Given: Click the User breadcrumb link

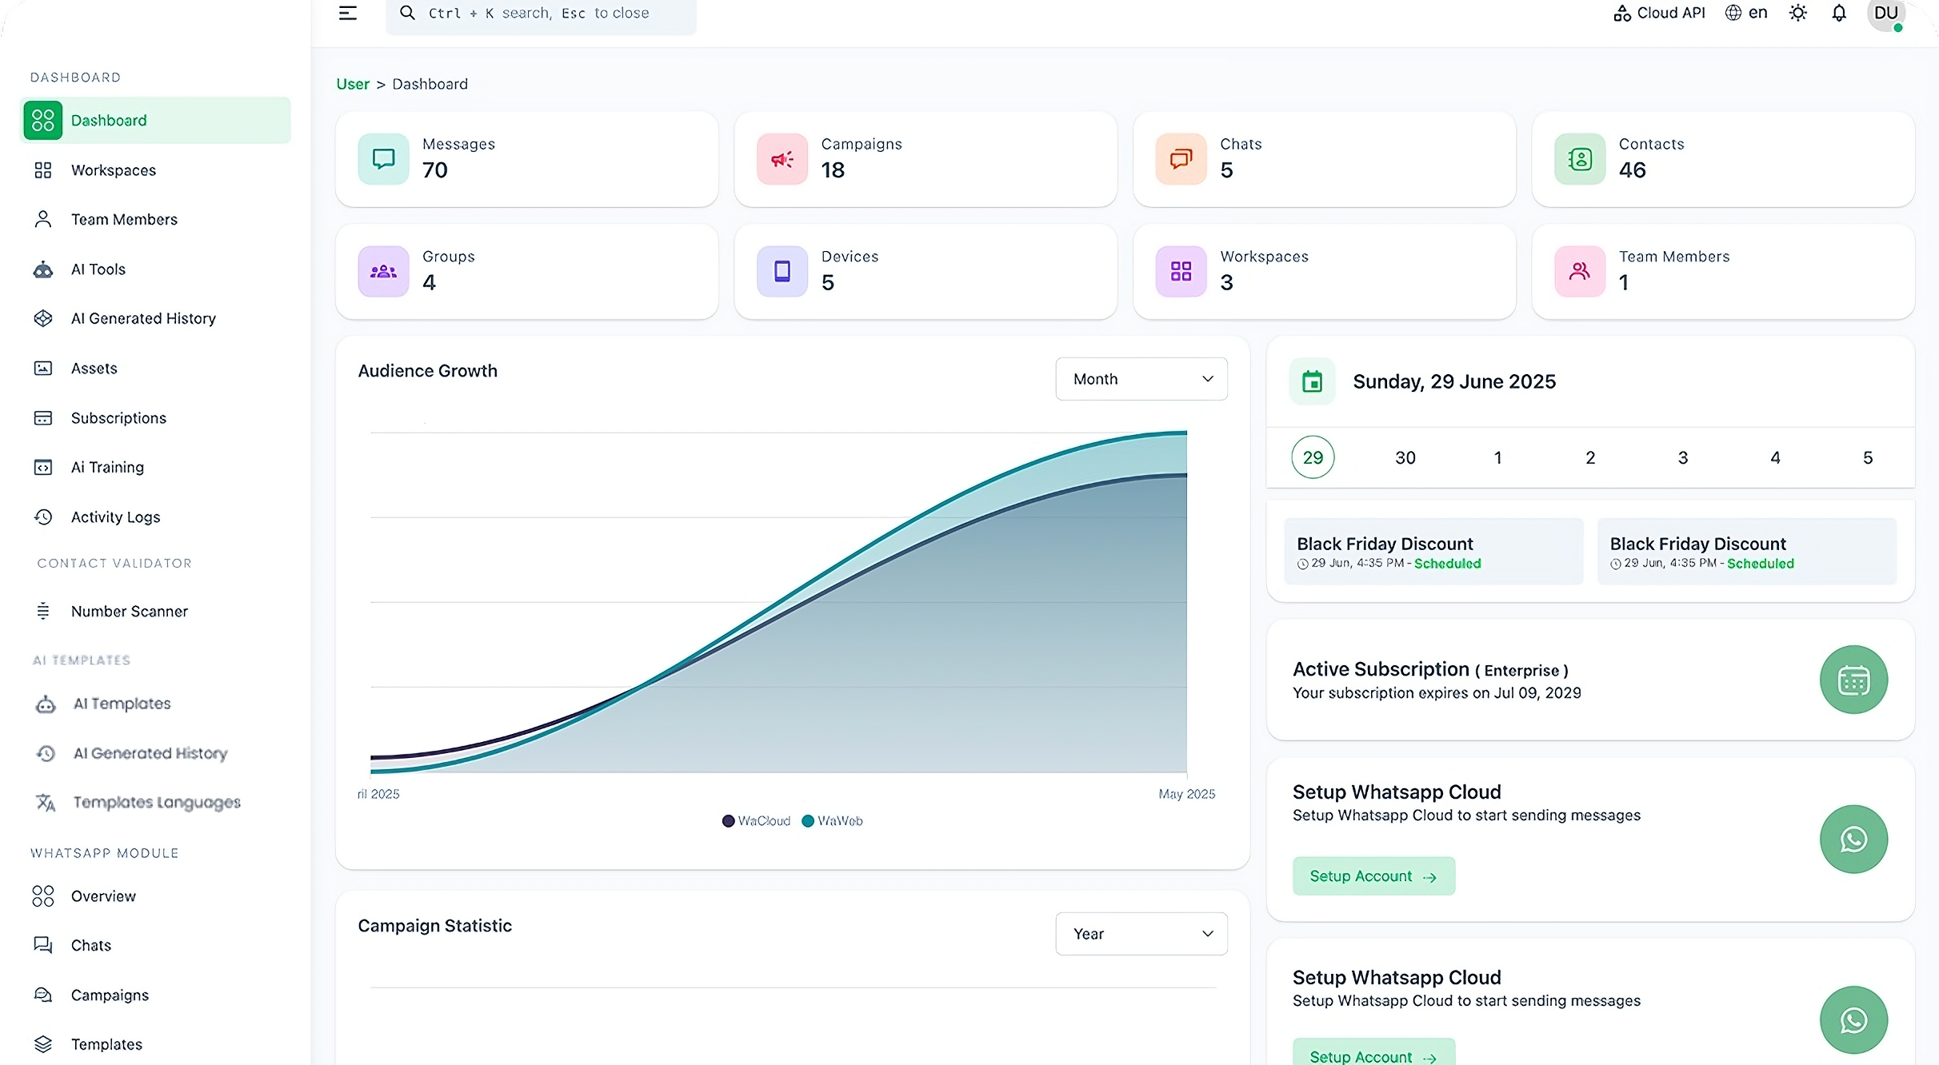Looking at the screenshot, I should pyautogui.click(x=353, y=84).
